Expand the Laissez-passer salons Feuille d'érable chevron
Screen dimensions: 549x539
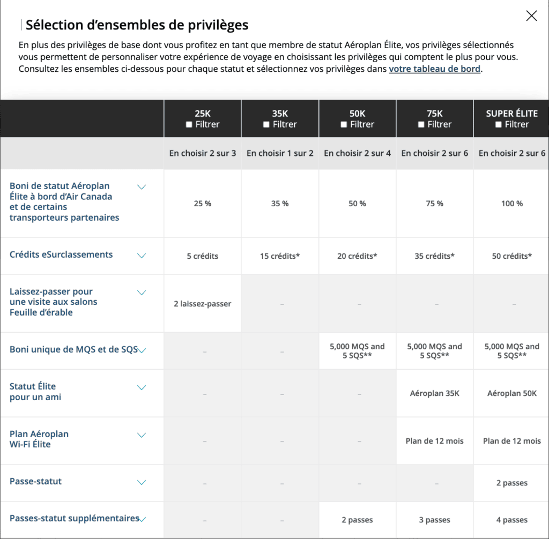click(142, 293)
